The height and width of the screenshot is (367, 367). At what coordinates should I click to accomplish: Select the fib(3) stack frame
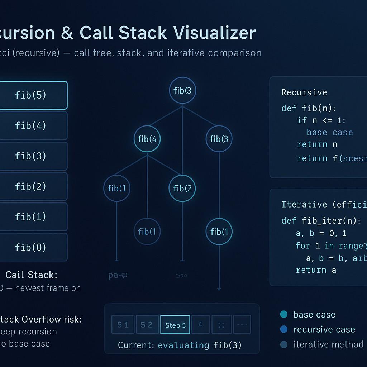click(x=33, y=156)
